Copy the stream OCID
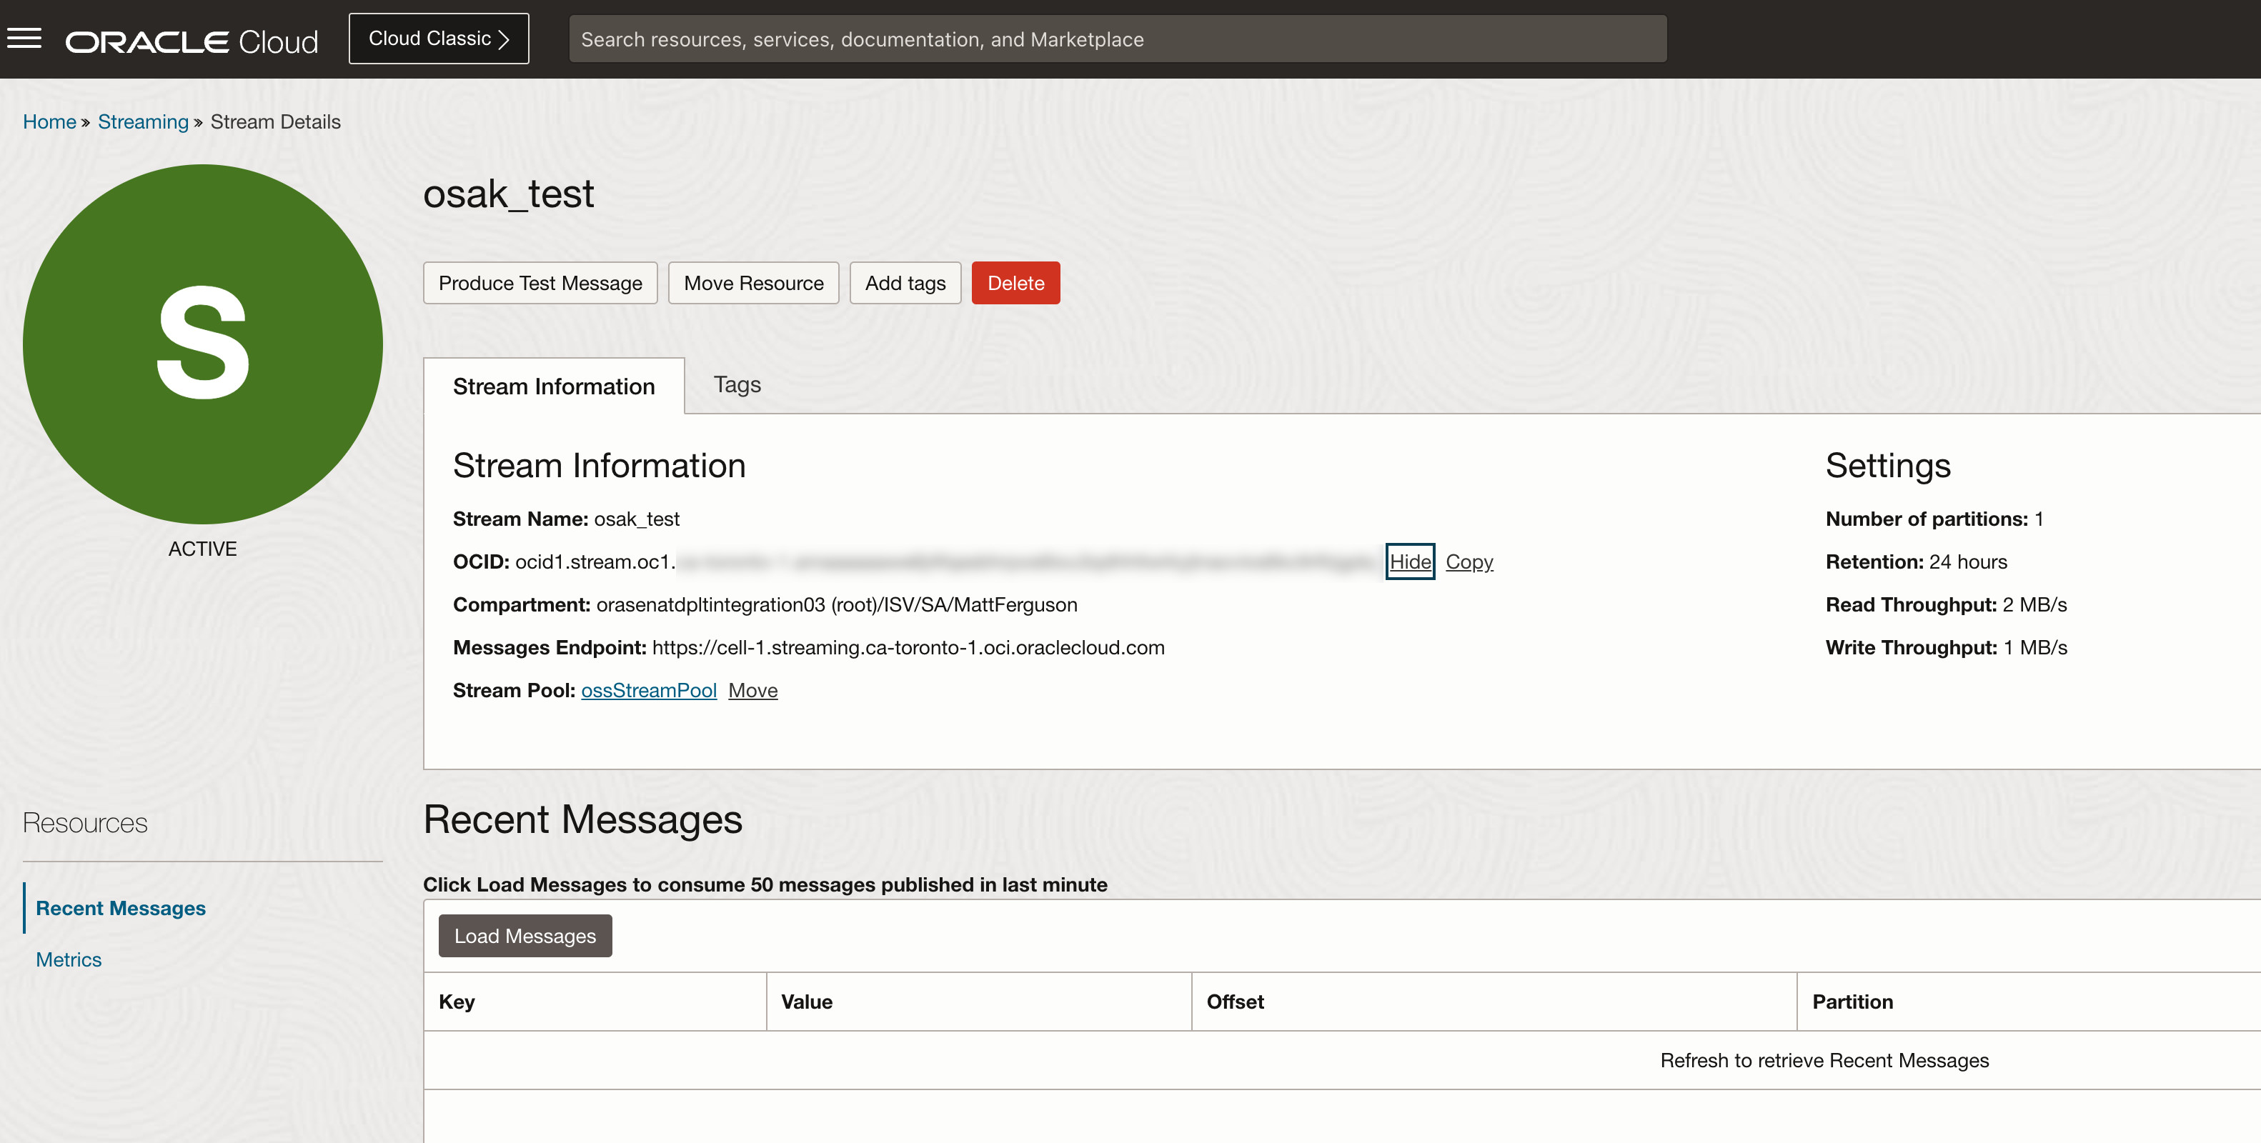2261x1143 pixels. (1469, 561)
